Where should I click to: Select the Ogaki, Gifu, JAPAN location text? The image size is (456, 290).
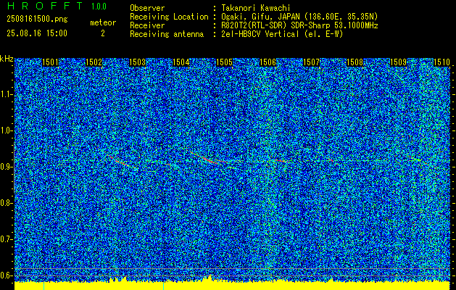[299, 17]
